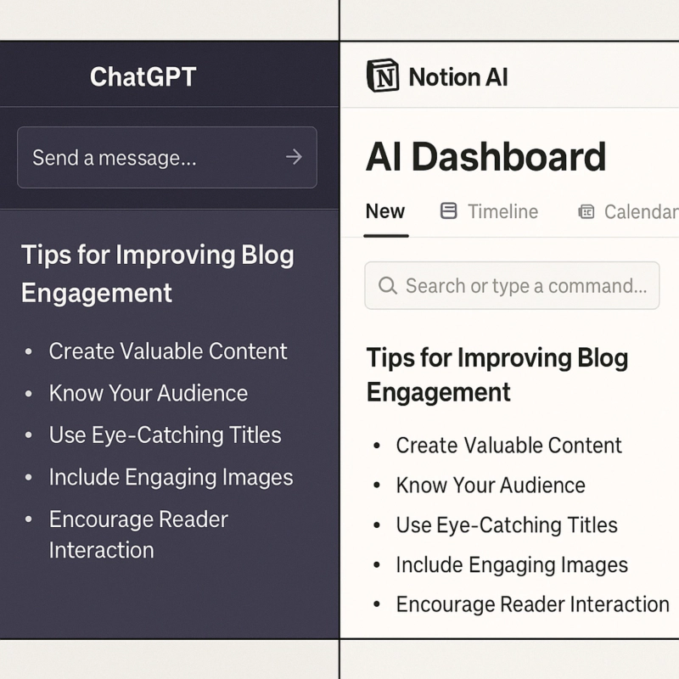Select 'Encourage Reader Interaction' in Notion panel
The width and height of the screenshot is (679, 679).
click(533, 604)
